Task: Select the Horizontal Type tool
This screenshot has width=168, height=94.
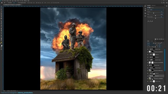Action: pyautogui.click(x=1, y=34)
